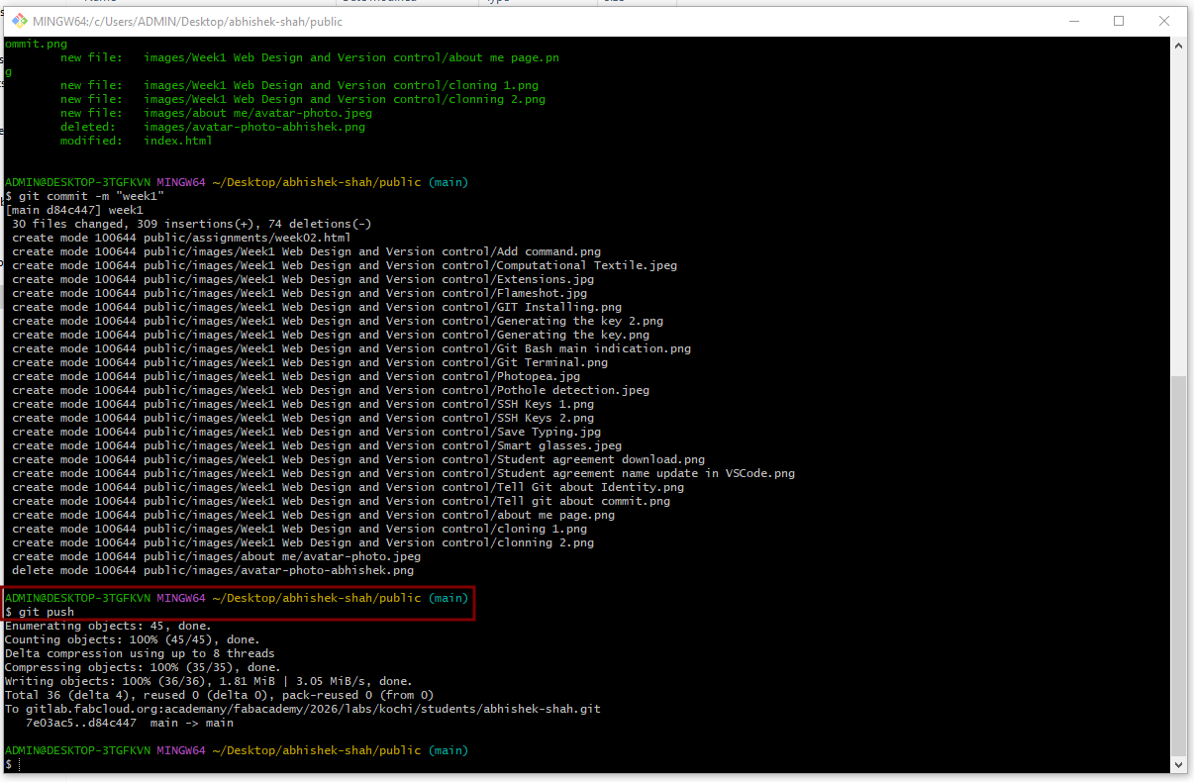
Task: Click the create mode 'clonning 2.png' line
Action: click(303, 542)
